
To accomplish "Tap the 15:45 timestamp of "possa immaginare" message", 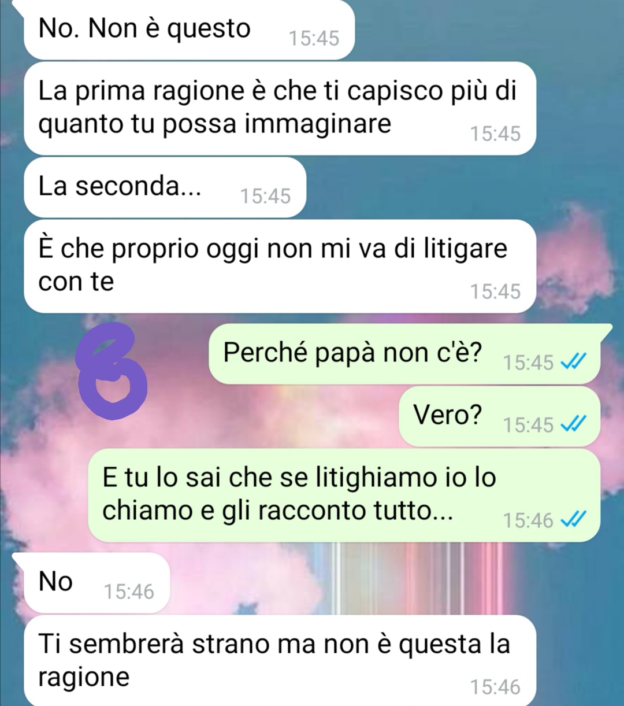I will 495,134.
